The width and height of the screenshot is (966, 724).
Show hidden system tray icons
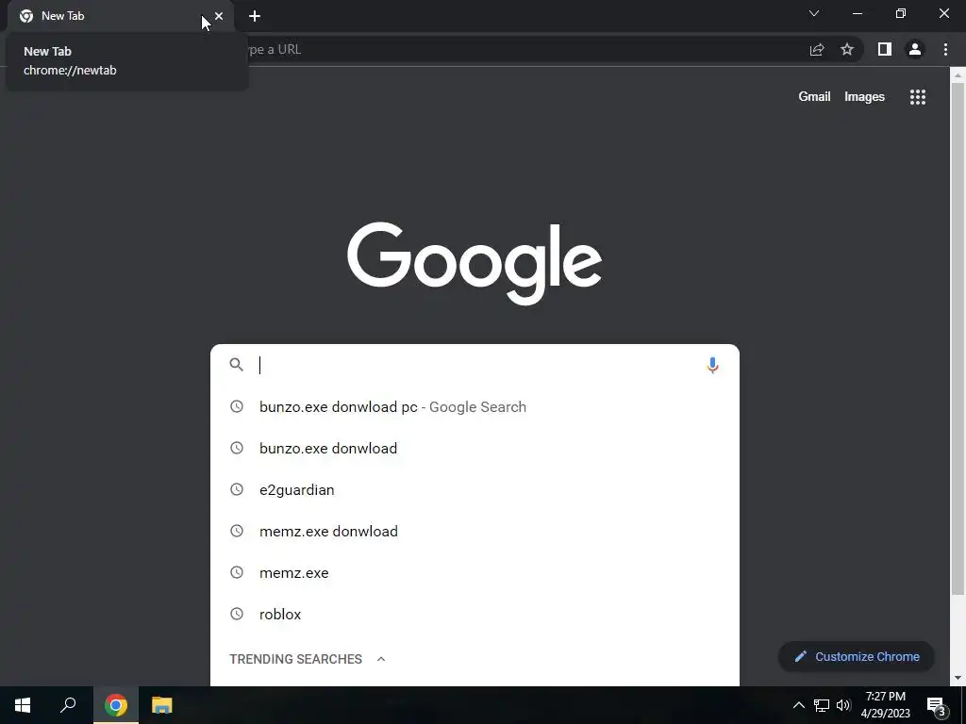point(798,705)
